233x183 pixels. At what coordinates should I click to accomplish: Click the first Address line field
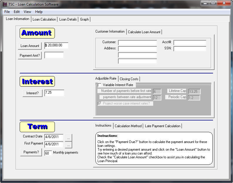tap(137, 49)
